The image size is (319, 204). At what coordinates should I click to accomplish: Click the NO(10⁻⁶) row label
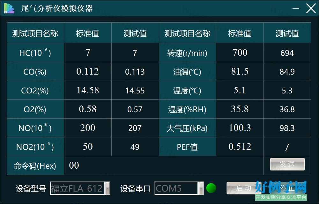(35, 128)
